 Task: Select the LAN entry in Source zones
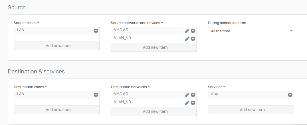click(x=51, y=30)
